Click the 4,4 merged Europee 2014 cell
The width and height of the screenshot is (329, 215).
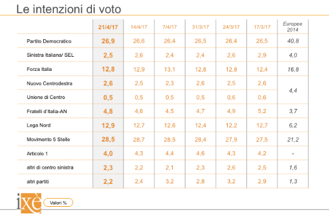click(x=293, y=90)
